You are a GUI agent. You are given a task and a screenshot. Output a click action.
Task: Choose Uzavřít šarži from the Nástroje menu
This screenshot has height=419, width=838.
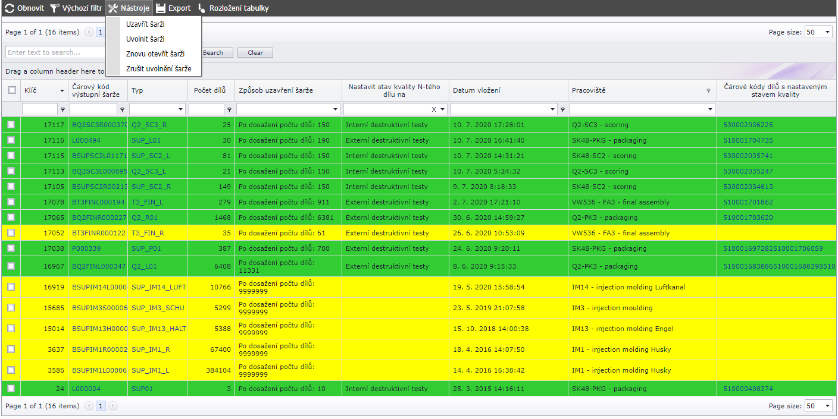(x=145, y=24)
